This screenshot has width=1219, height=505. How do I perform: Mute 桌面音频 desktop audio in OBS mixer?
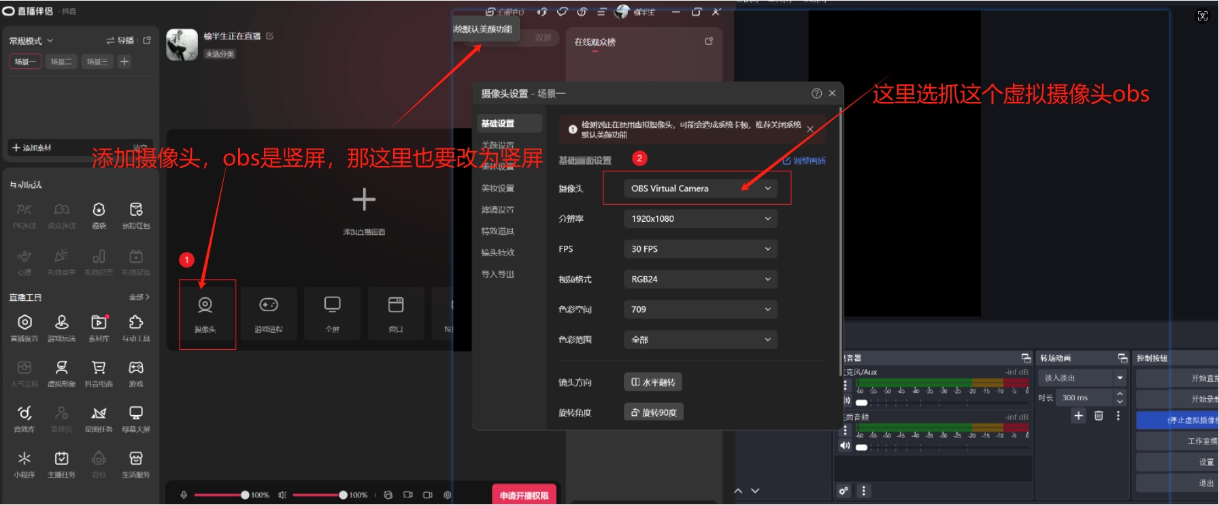(x=845, y=446)
